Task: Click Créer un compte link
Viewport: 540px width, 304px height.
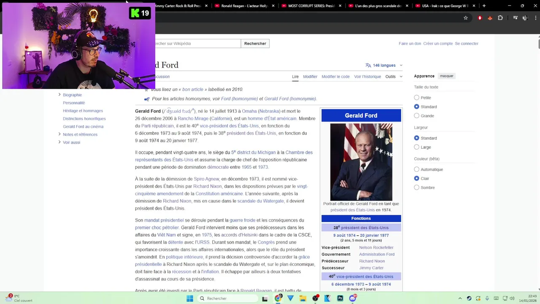Action: tap(438, 43)
